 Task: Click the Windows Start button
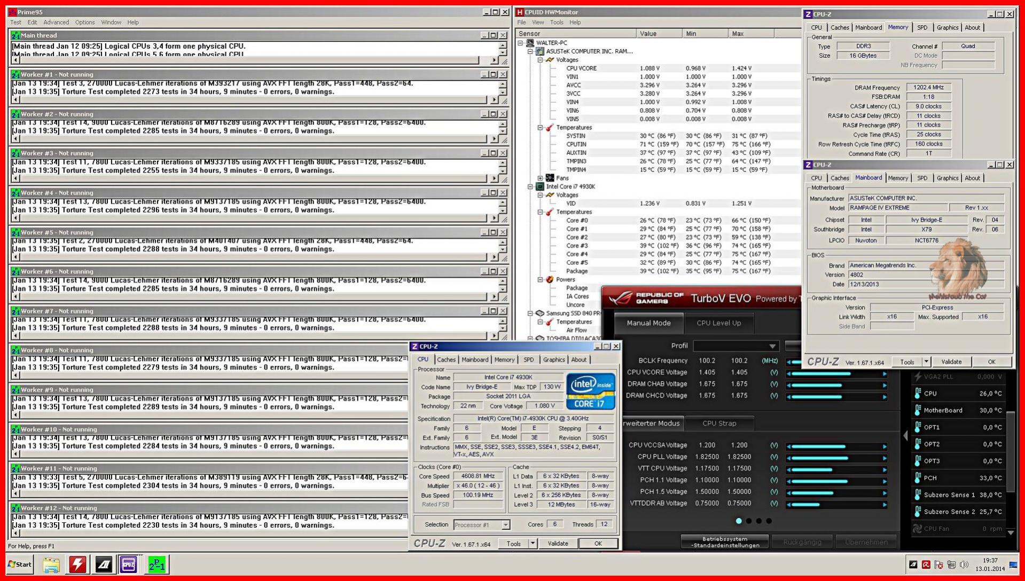[x=20, y=564]
